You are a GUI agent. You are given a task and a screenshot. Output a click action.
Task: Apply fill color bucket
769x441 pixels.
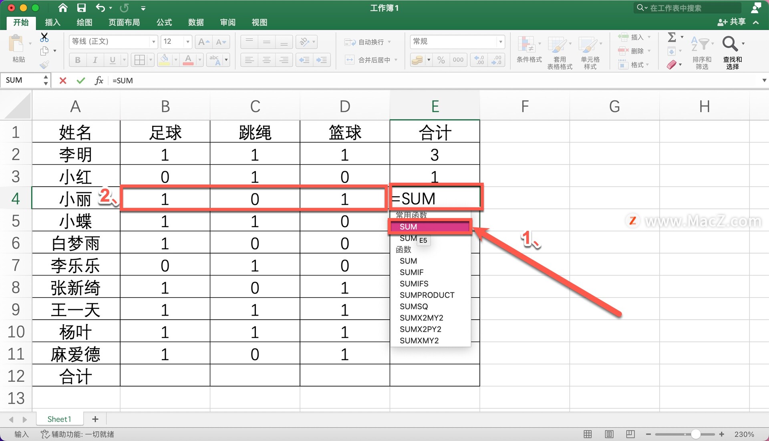coord(164,60)
